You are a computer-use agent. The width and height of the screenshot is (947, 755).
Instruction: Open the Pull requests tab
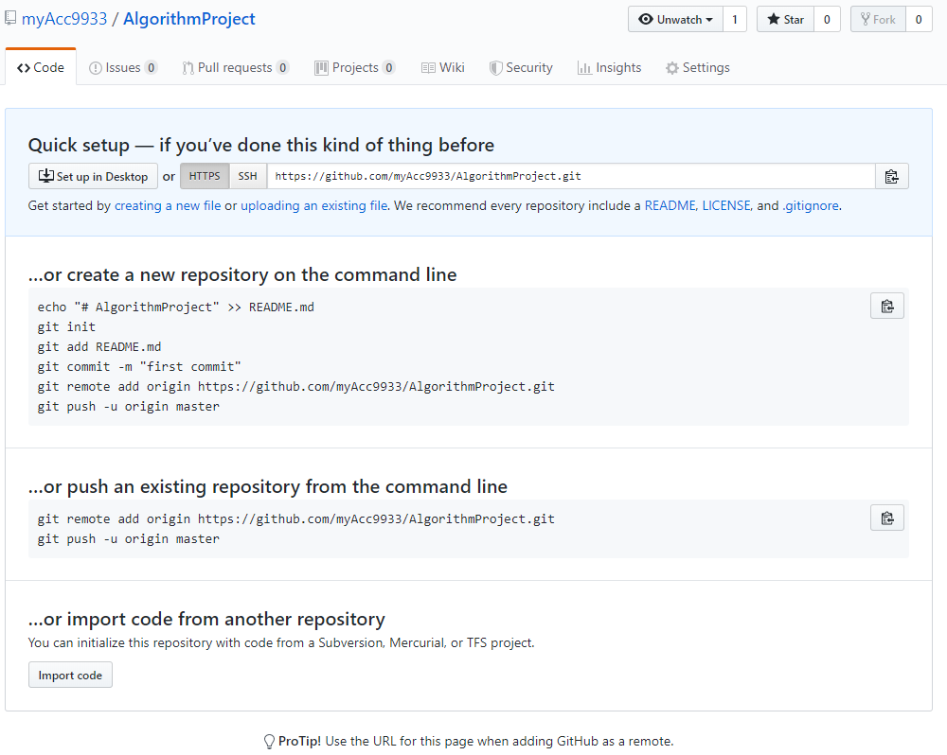pos(236,67)
